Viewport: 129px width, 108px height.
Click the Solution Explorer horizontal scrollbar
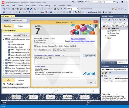coord(115,60)
